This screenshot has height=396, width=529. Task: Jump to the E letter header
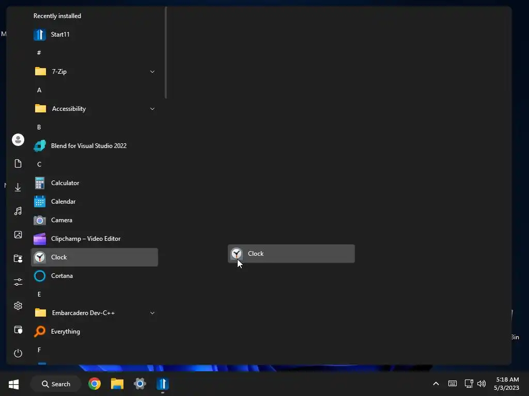39,294
